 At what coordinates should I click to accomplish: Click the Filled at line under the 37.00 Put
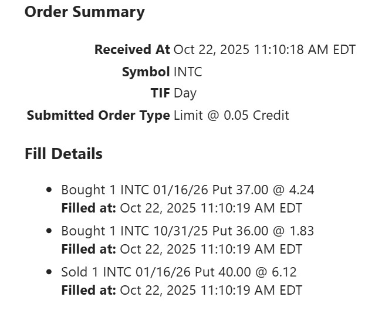pos(181,208)
